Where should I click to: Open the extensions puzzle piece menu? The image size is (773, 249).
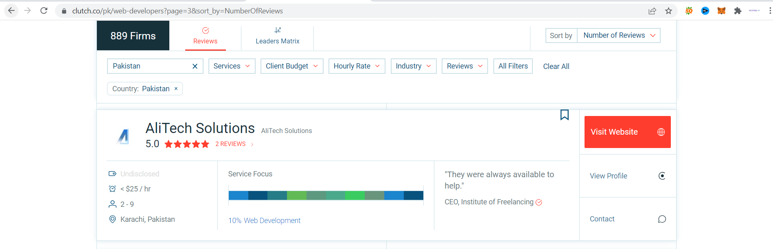tap(738, 11)
